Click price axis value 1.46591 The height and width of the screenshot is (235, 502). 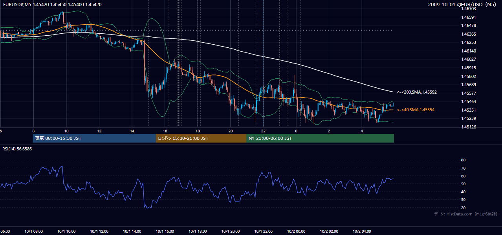coord(468,17)
